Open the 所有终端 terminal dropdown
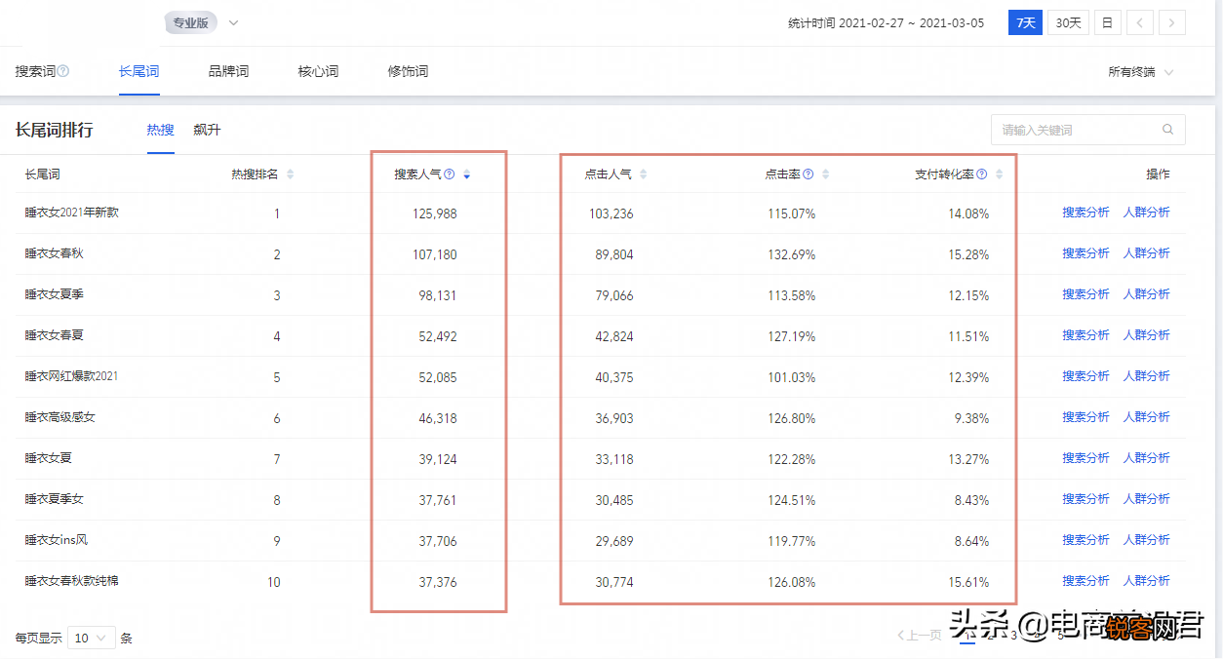 [x=1140, y=72]
